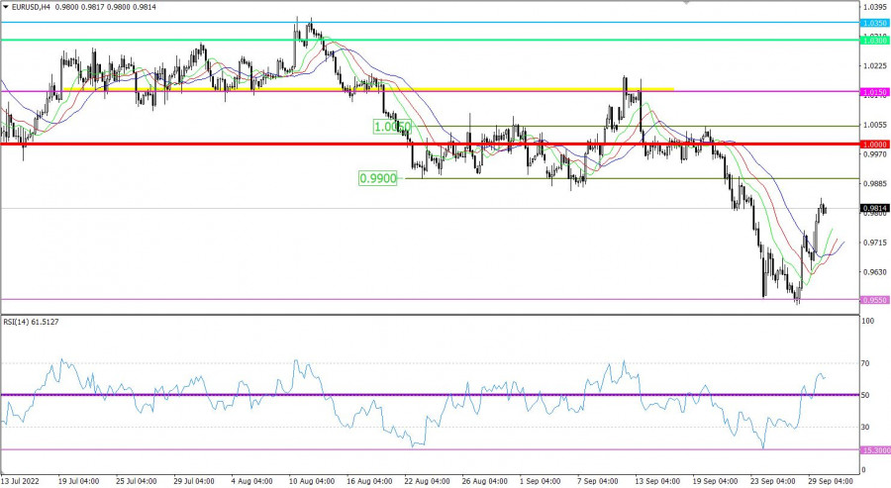Click the magenta 1.0150 price level tag
The width and height of the screenshot is (891, 488).
pos(874,92)
